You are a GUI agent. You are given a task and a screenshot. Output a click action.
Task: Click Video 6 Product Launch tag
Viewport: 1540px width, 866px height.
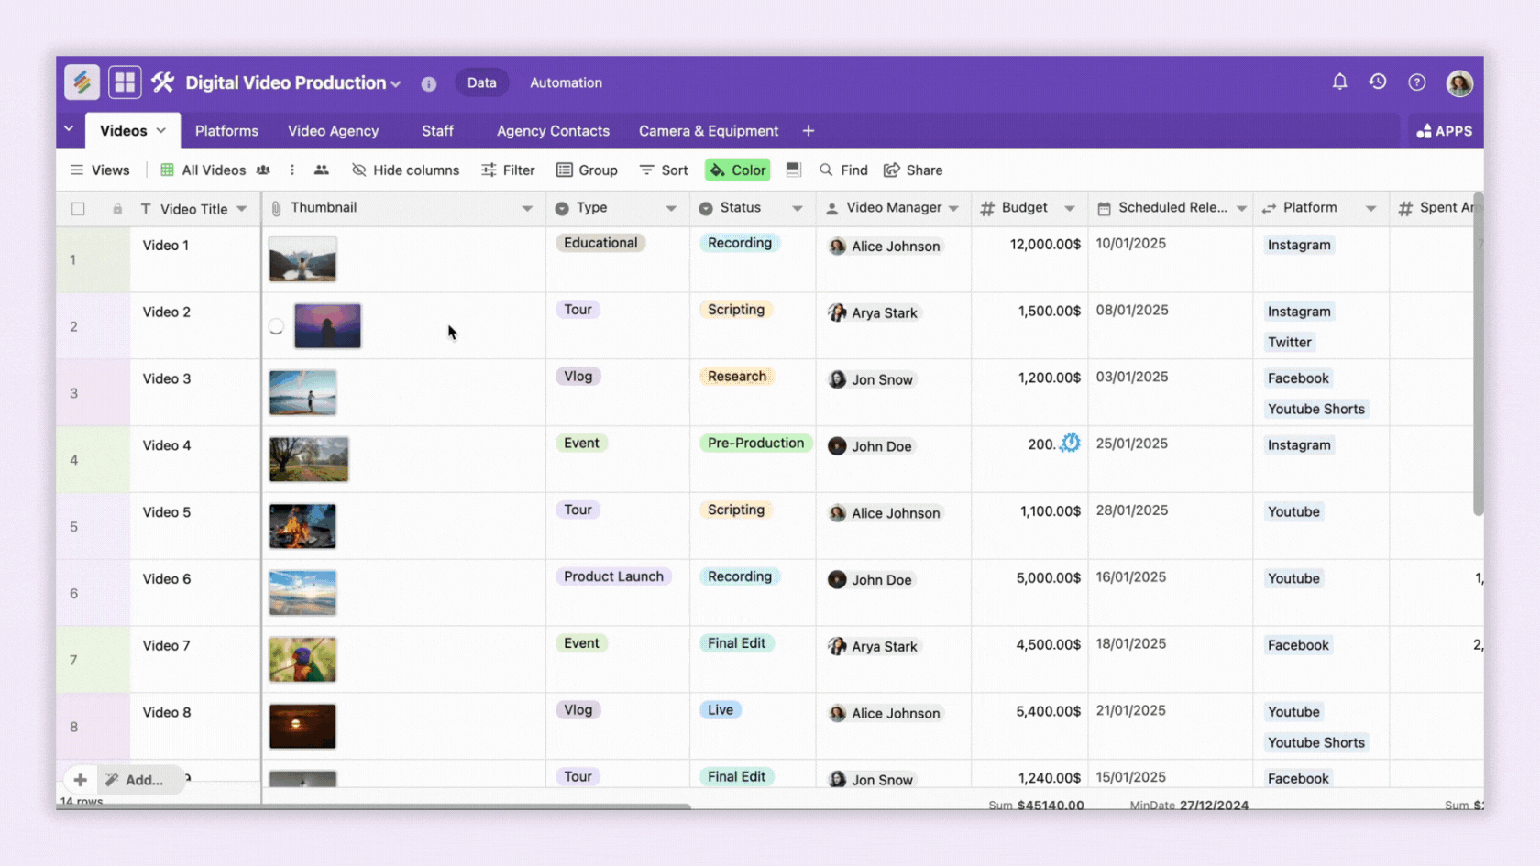613,576
